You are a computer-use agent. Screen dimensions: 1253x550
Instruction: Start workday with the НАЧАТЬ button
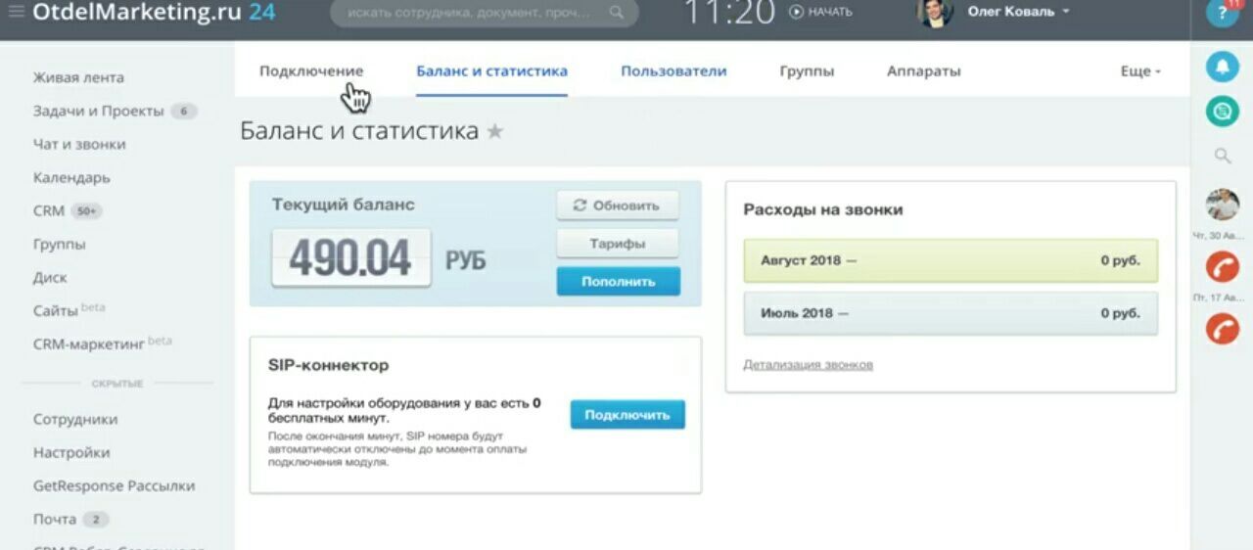820,12
